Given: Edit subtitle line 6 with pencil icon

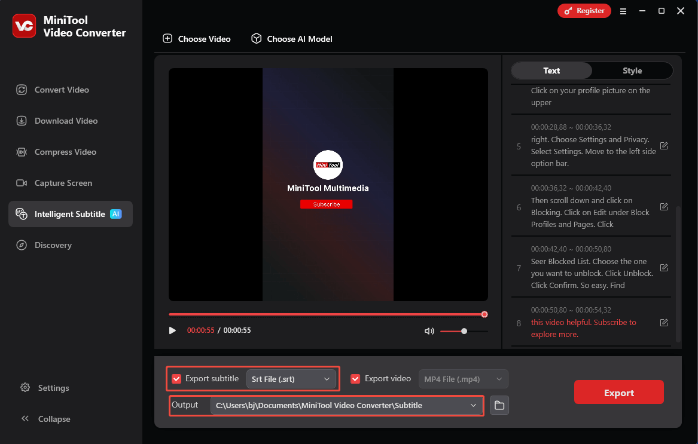Looking at the screenshot, I should pos(664,207).
